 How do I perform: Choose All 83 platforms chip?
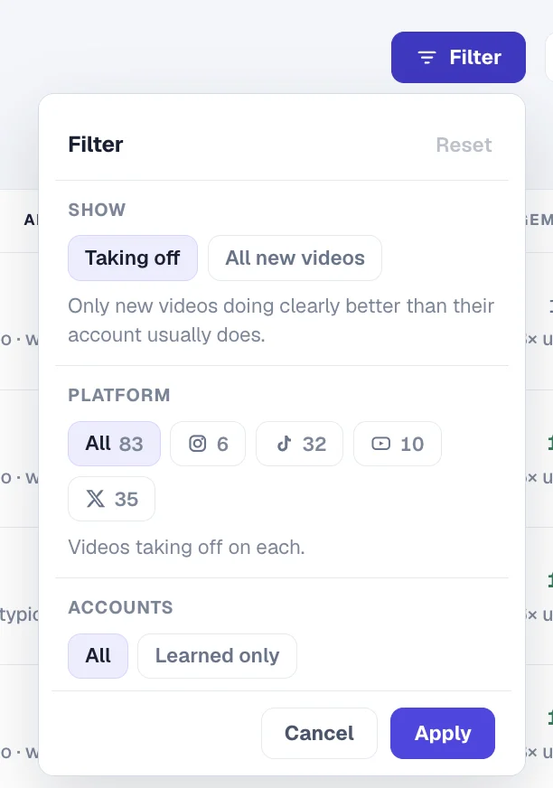coord(114,444)
